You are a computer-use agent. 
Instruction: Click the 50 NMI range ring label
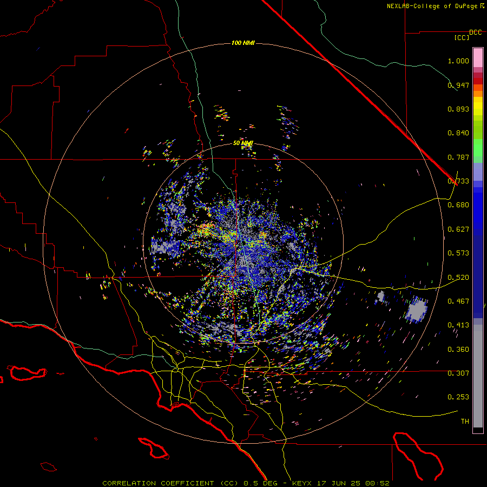coord(243,143)
